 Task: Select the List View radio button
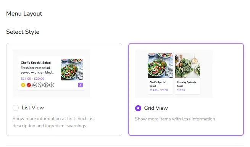(16, 108)
